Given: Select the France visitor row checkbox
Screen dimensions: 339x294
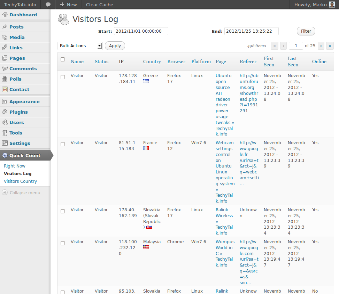Looking at the screenshot, I should [x=63, y=144].
